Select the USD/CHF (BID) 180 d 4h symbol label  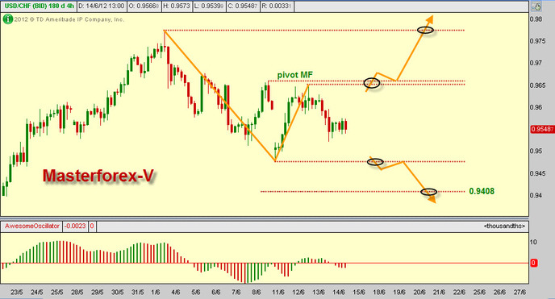[x=38, y=6]
